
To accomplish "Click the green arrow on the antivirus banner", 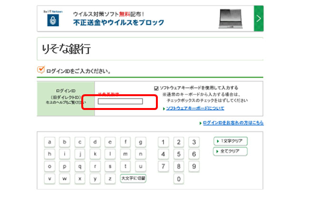I will pyautogui.click(x=259, y=19).
